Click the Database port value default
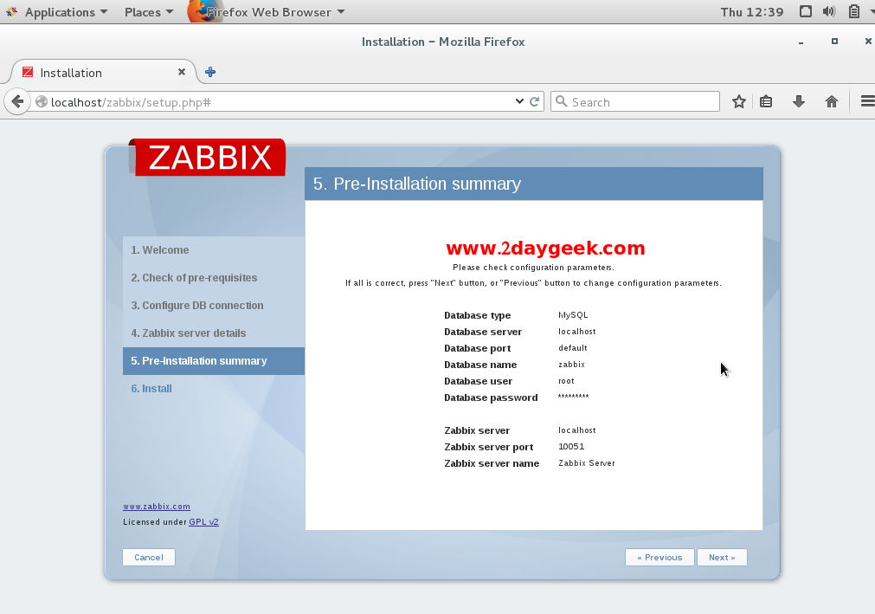This screenshot has width=875, height=614. tap(573, 348)
